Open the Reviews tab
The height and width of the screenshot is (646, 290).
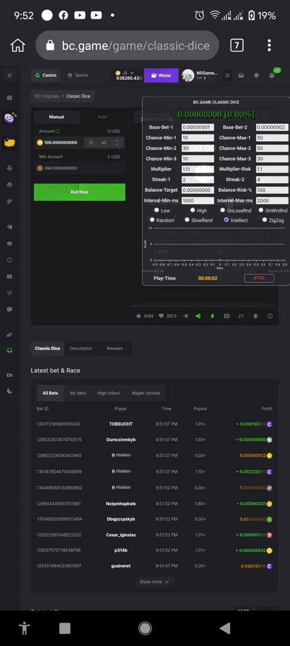pos(115,348)
